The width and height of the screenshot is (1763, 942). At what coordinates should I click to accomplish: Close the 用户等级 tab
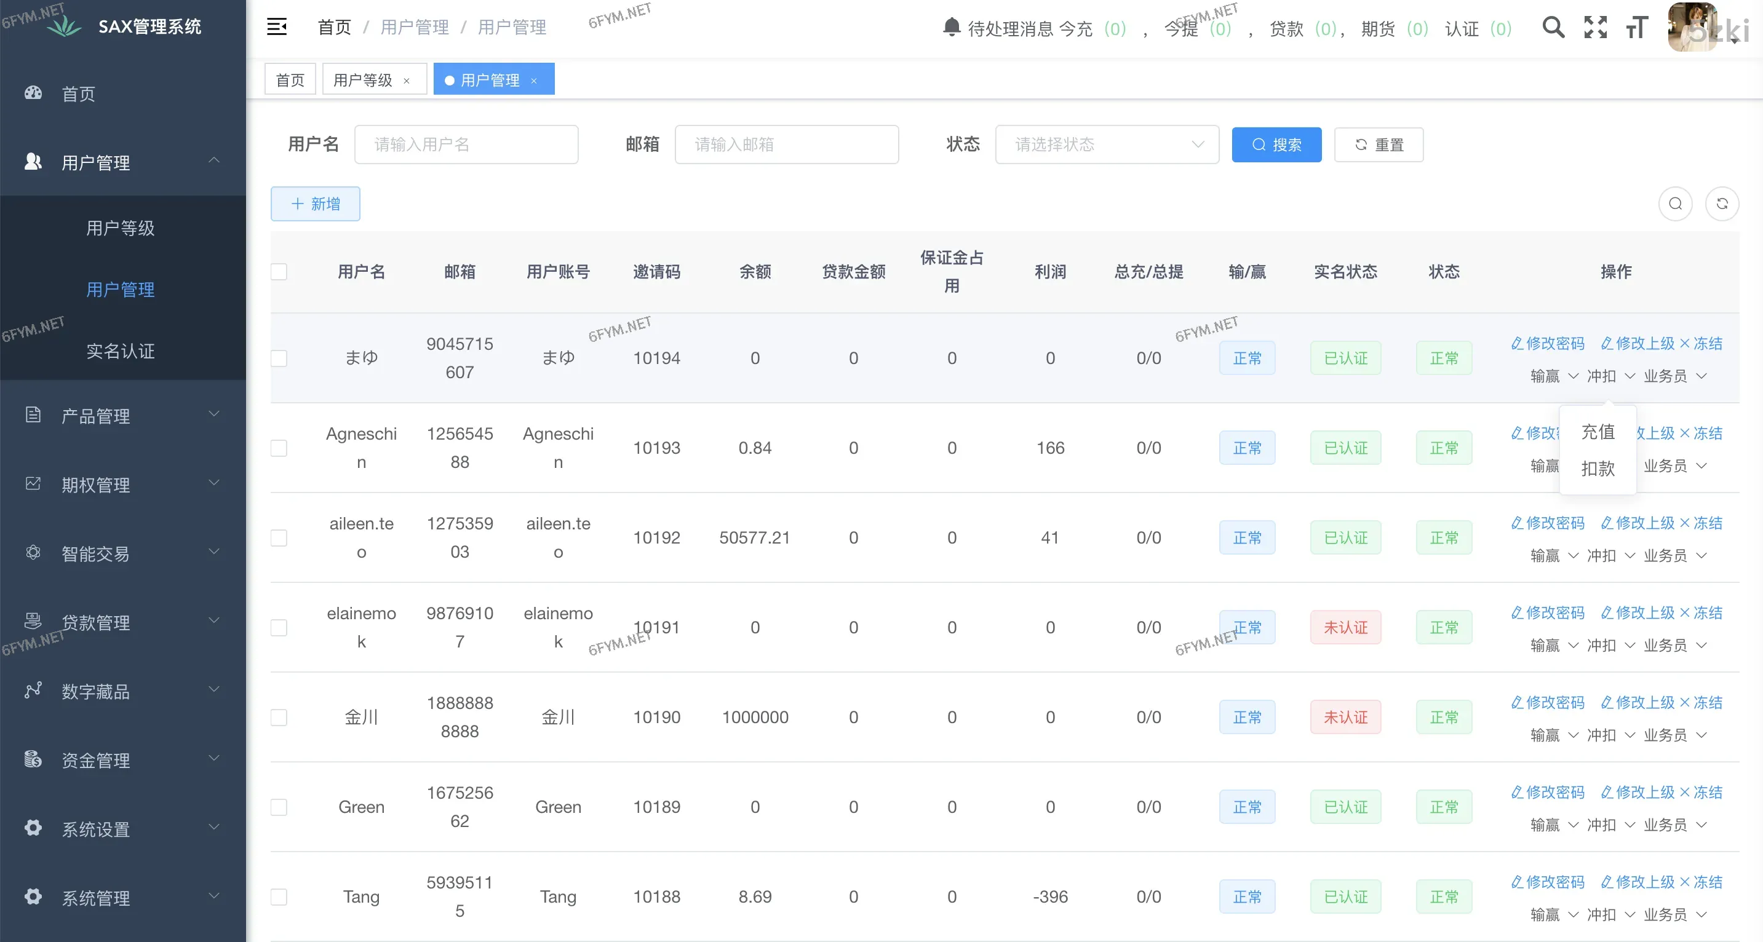[x=407, y=81]
